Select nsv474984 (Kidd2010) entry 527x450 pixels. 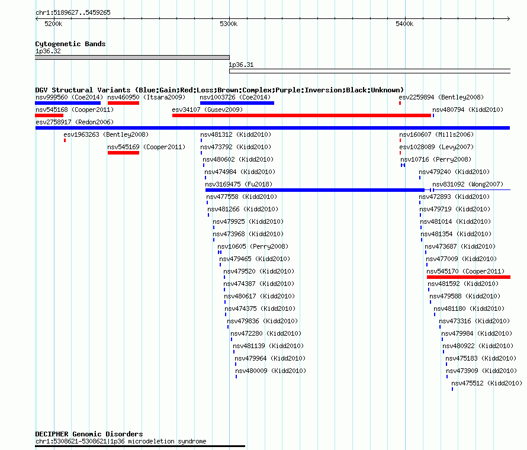(x=240, y=172)
